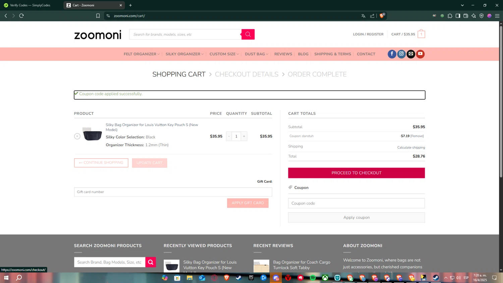
Task: Open Brave shields lion icon
Action: coord(382,16)
